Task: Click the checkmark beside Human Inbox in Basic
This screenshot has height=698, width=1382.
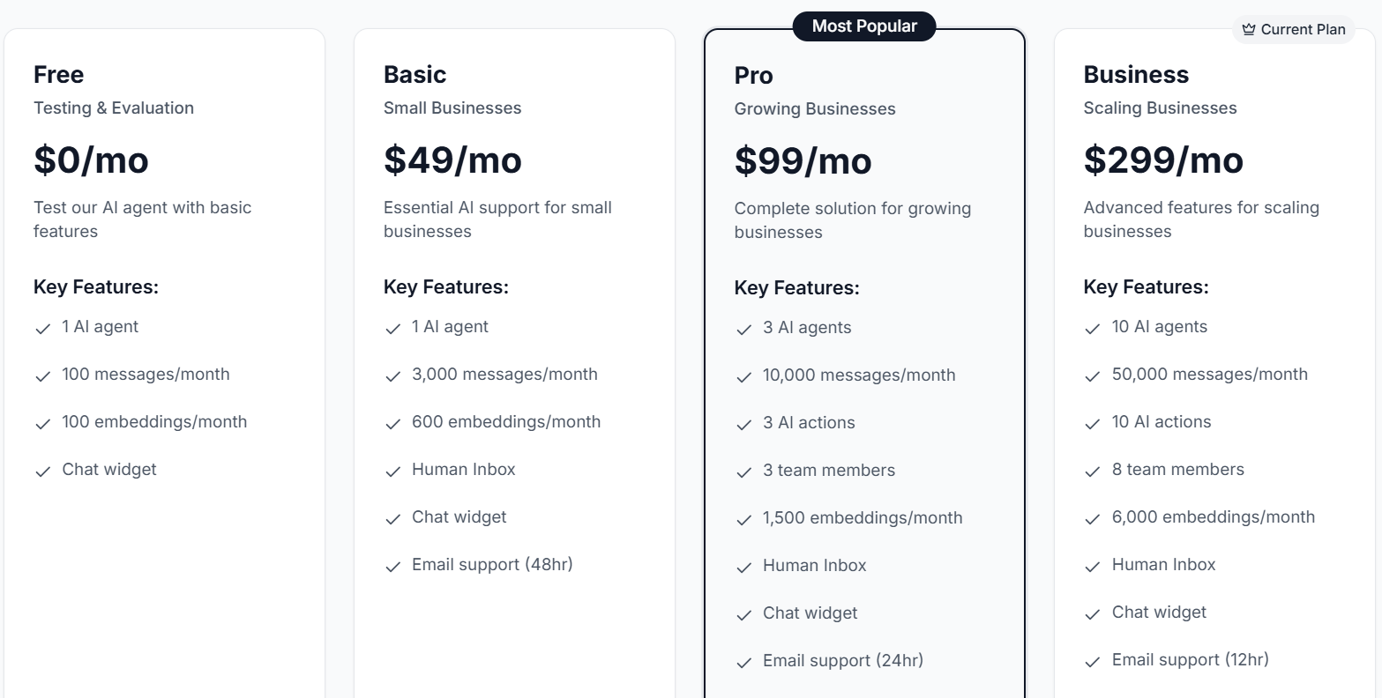Action: [x=392, y=472]
